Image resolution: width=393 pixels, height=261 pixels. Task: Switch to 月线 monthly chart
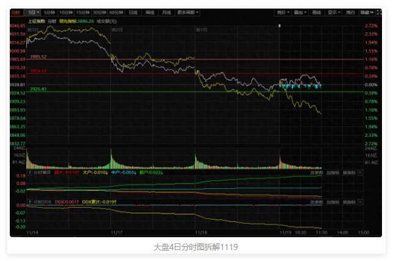(165, 12)
